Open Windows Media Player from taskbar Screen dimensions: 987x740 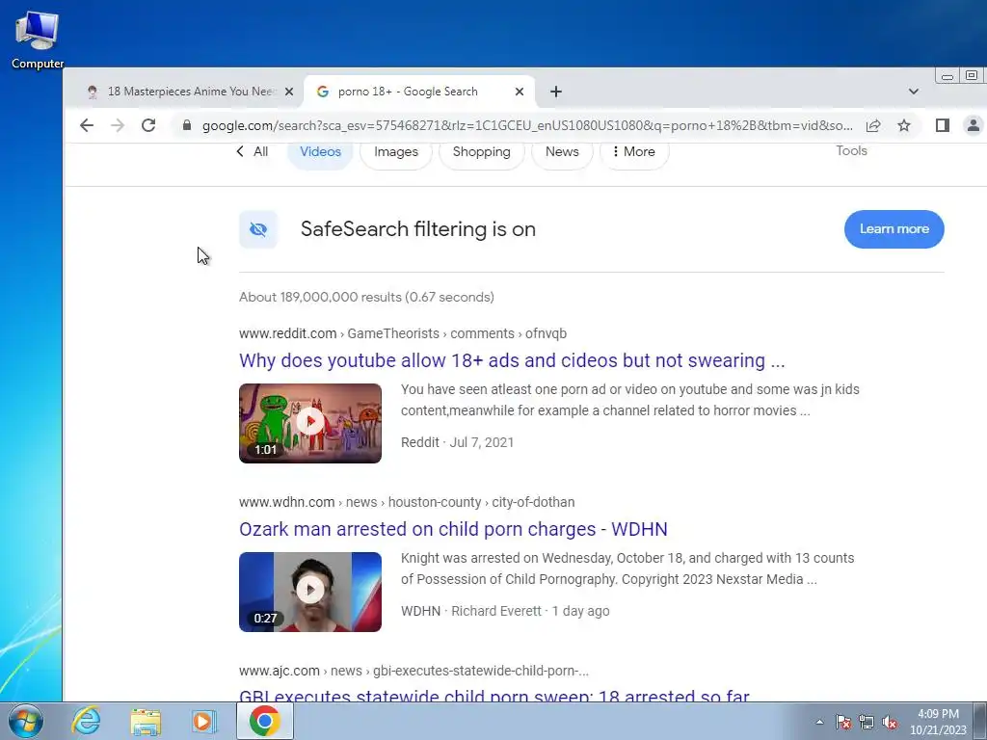(204, 721)
